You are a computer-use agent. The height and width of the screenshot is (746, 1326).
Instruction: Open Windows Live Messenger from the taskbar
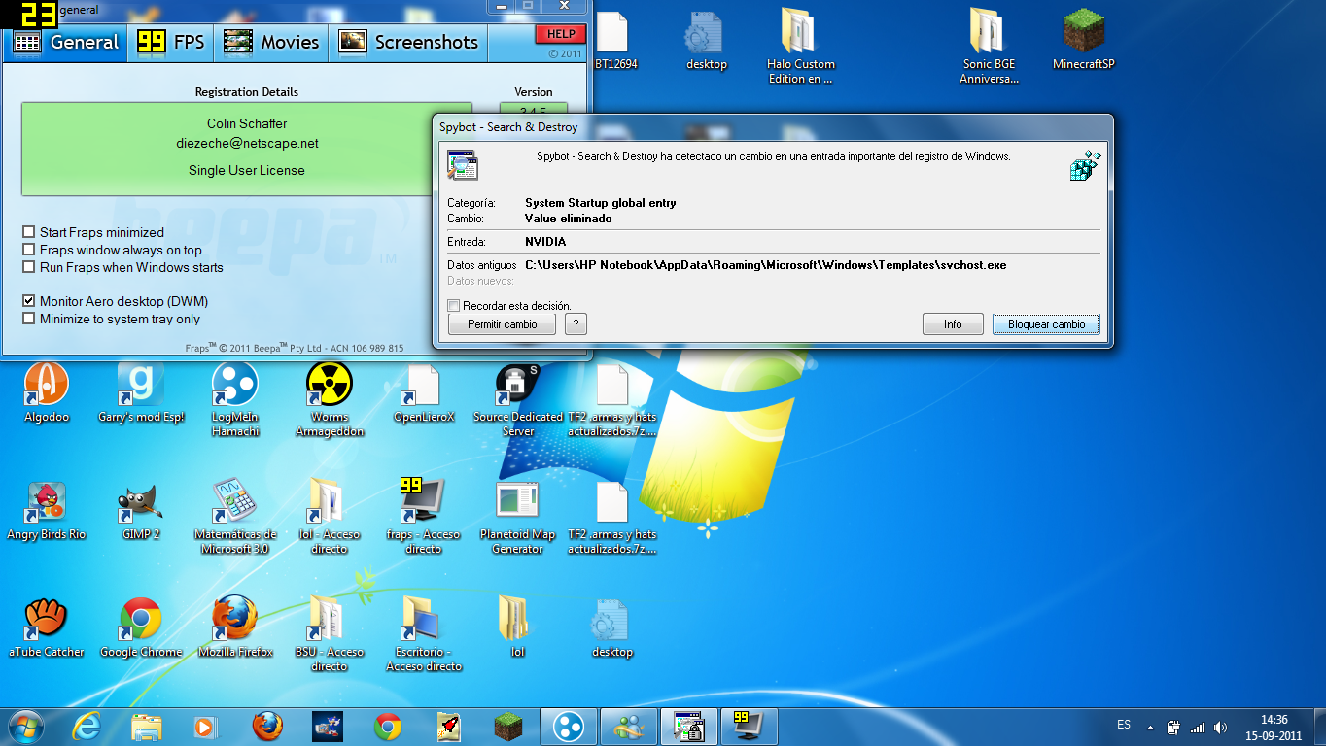(x=629, y=727)
